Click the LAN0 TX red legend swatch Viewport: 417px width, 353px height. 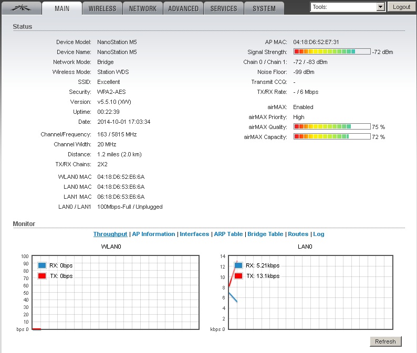(238, 276)
